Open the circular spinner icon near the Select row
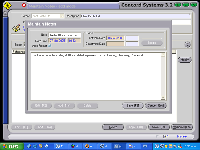This screenshot has width=200, height=150. pyautogui.click(x=187, y=44)
